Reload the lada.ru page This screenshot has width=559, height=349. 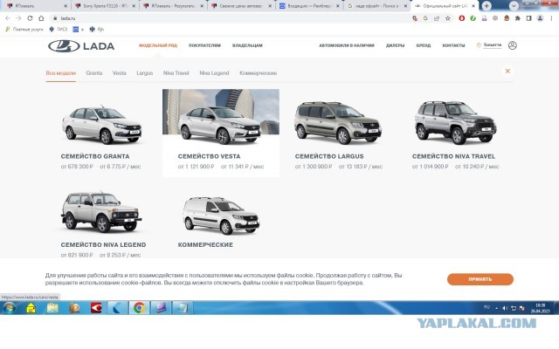pos(30,18)
